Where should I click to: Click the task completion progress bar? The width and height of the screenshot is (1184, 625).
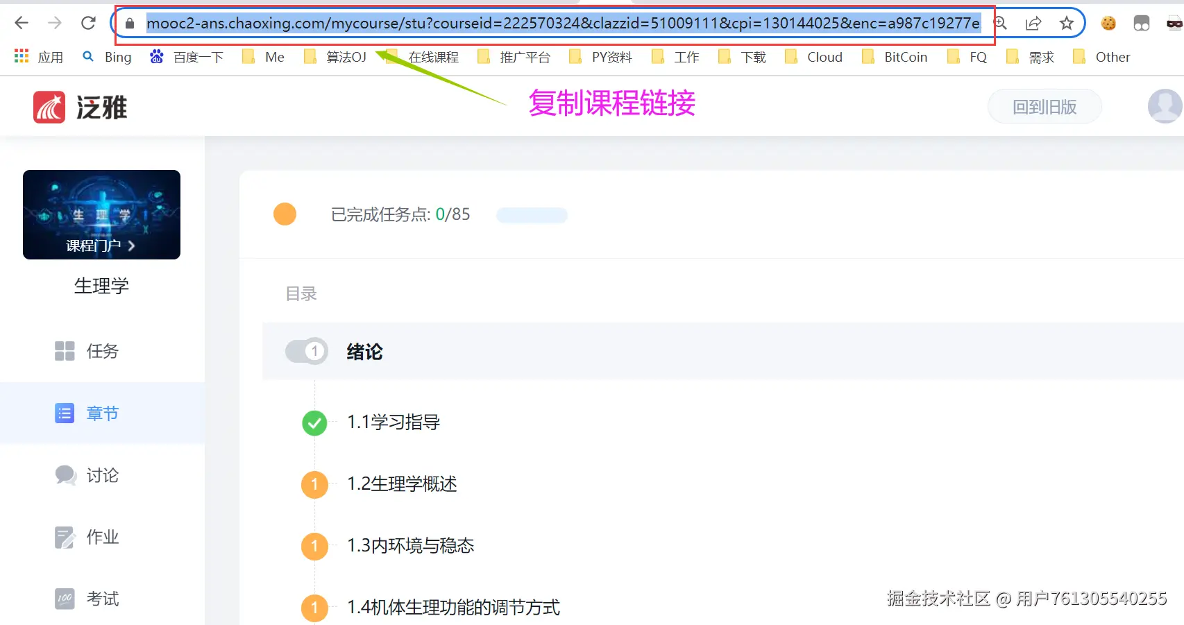tap(532, 215)
